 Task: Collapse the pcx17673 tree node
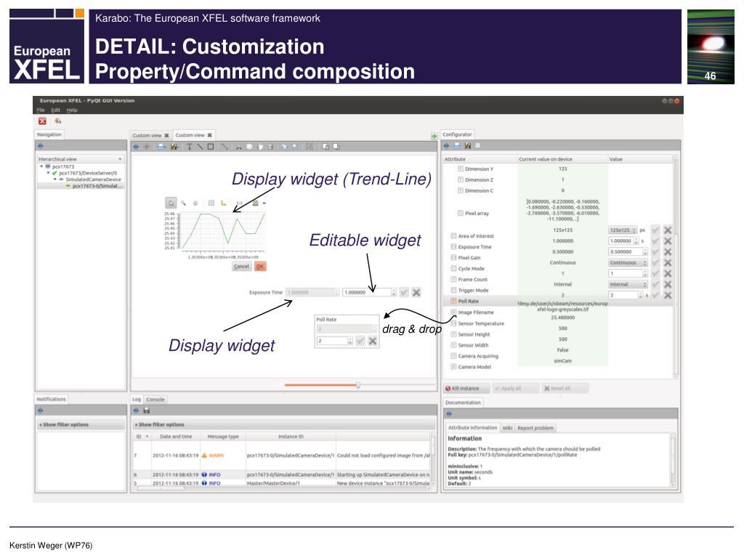point(41,166)
